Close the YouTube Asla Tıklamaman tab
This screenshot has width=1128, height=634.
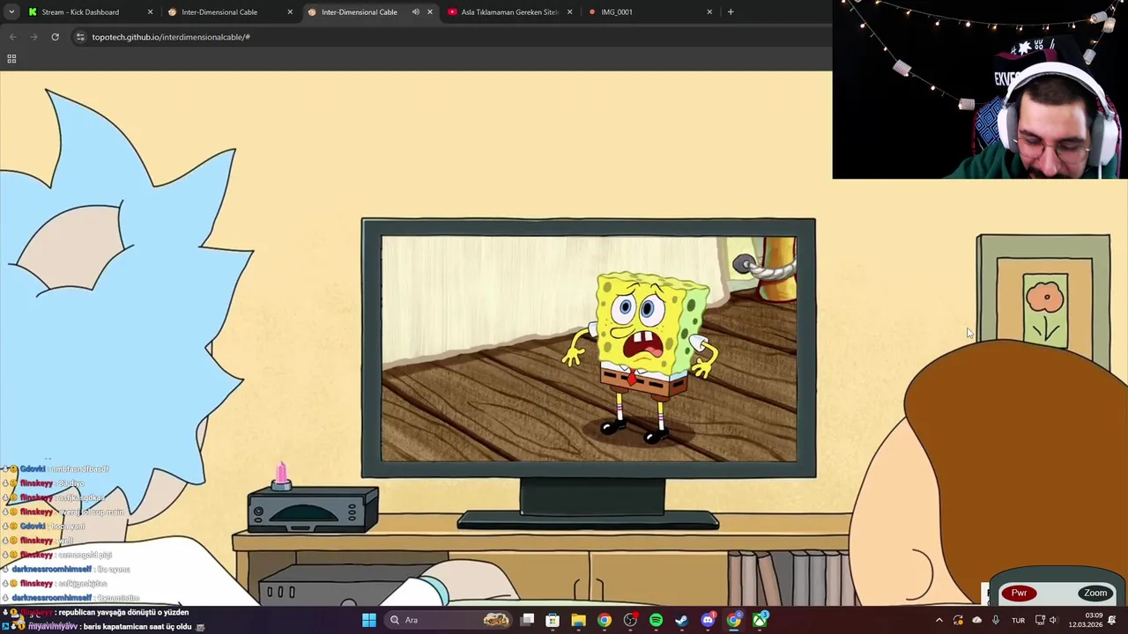pos(569,11)
